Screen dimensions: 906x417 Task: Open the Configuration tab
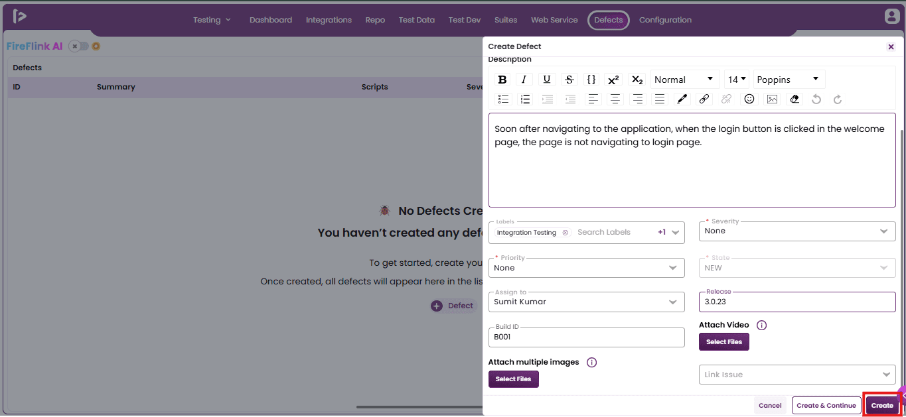click(x=665, y=20)
